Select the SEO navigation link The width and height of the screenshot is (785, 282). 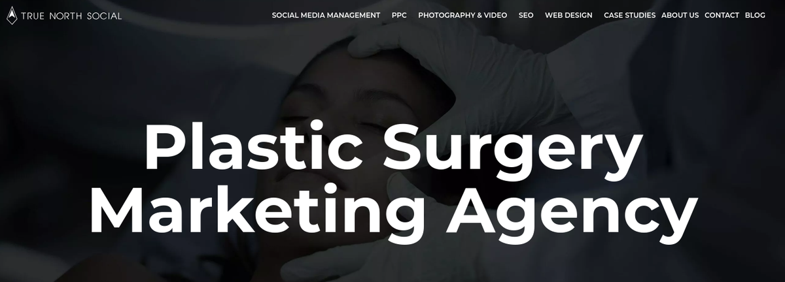click(526, 15)
